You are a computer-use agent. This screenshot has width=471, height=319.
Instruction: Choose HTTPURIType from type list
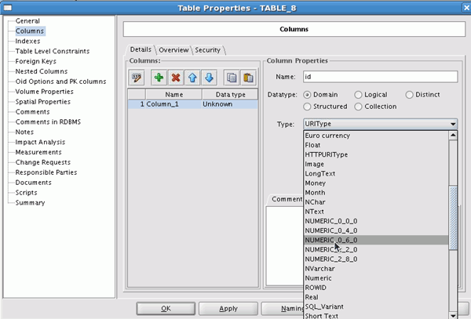click(x=376, y=154)
